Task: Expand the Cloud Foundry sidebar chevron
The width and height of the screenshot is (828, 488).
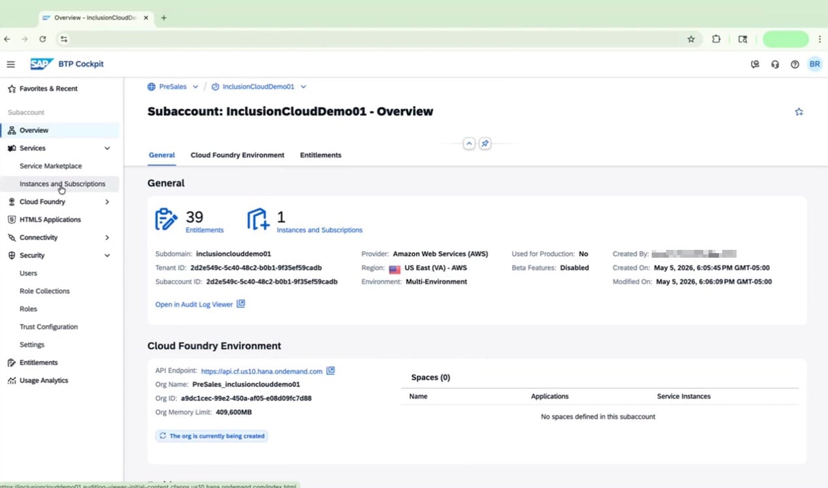Action: 108,202
